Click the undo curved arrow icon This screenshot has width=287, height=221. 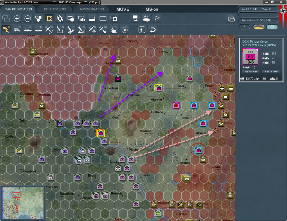point(153,30)
